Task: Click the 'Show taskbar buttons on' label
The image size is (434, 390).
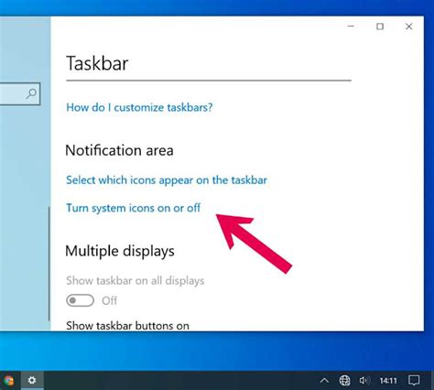Action: pos(127,326)
